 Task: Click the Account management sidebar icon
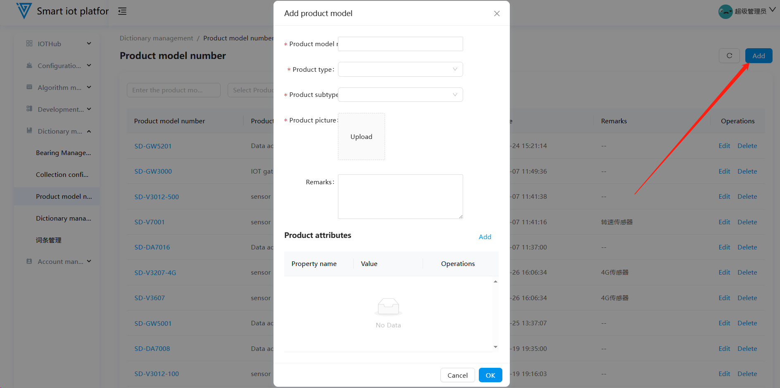coord(29,261)
